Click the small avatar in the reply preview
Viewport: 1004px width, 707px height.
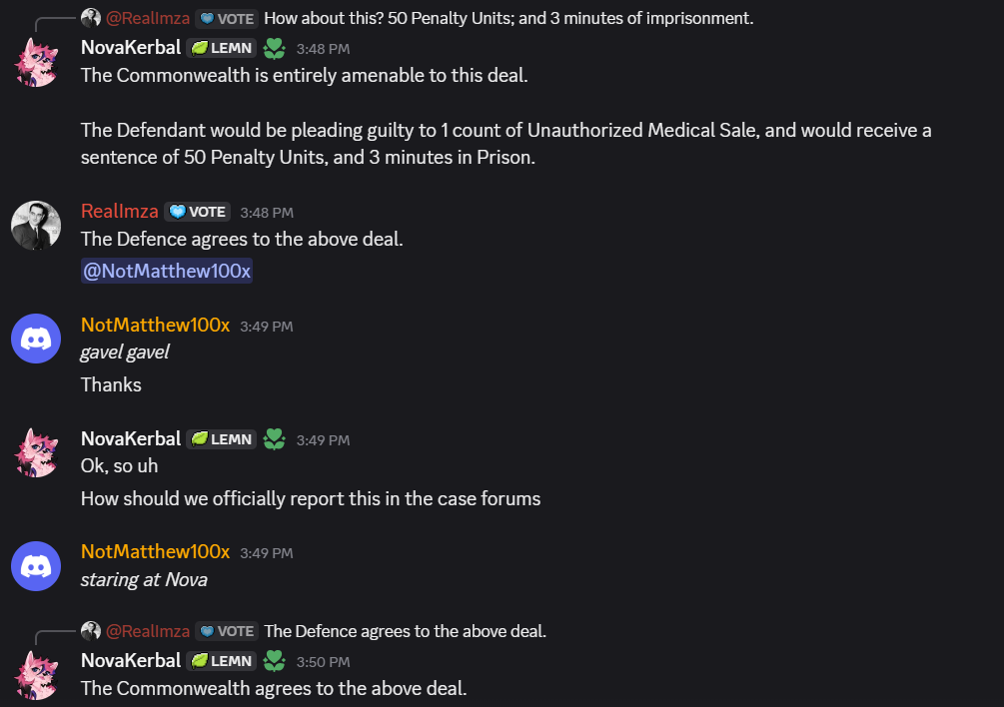pyautogui.click(x=91, y=17)
